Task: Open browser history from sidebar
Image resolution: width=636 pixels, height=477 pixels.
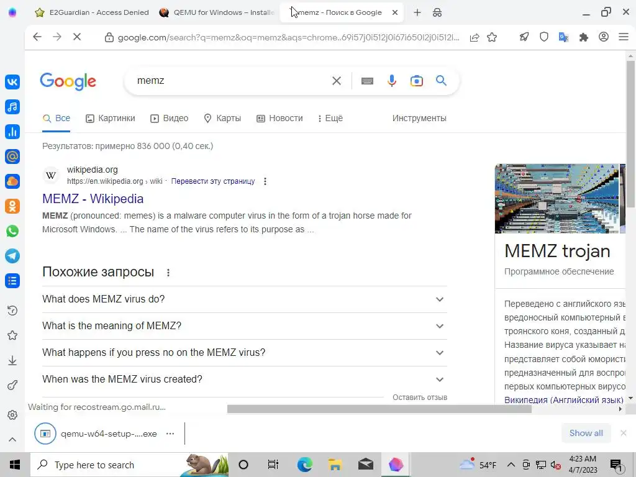Action: pos(12,311)
